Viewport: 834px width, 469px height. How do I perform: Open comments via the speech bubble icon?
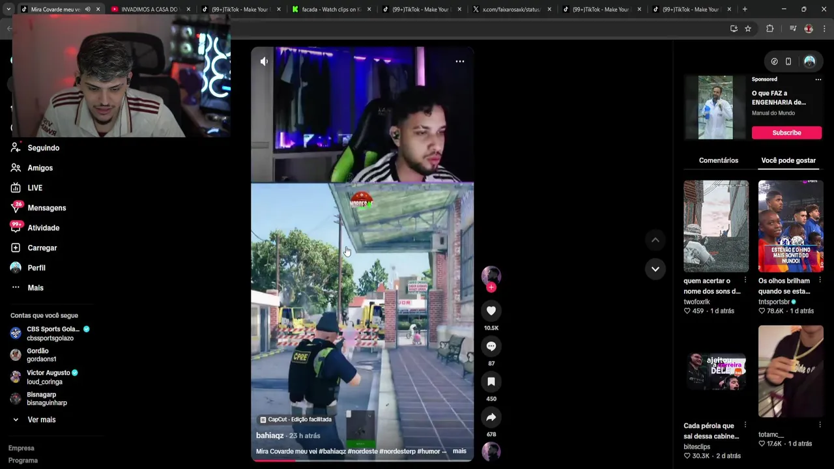click(x=491, y=346)
